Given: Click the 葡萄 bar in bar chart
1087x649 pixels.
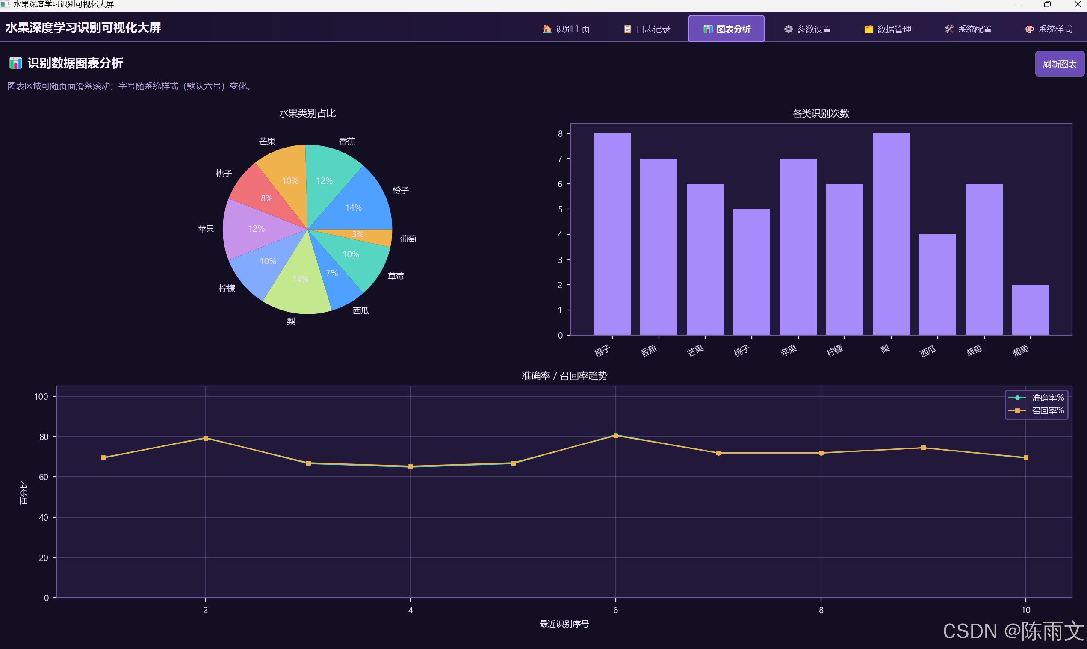Looking at the screenshot, I should click(1031, 310).
